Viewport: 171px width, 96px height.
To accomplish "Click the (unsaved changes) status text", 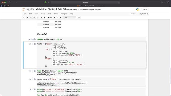I will coord(95,9).
